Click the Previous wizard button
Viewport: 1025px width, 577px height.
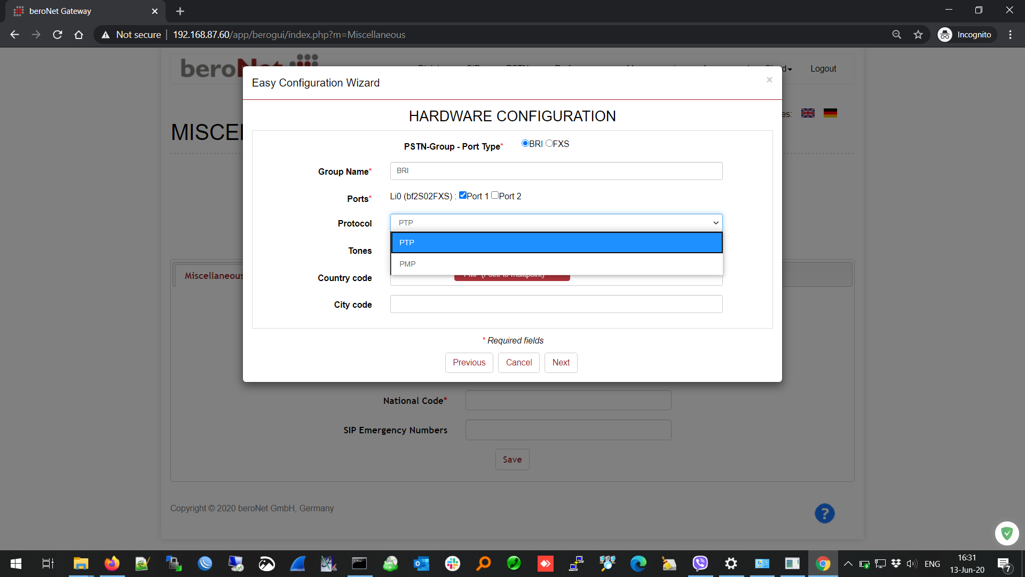click(469, 362)
